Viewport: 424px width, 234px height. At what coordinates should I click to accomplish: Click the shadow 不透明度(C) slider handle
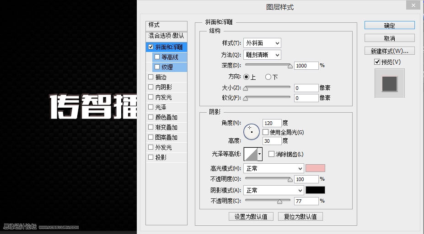(x=279, y=201)
